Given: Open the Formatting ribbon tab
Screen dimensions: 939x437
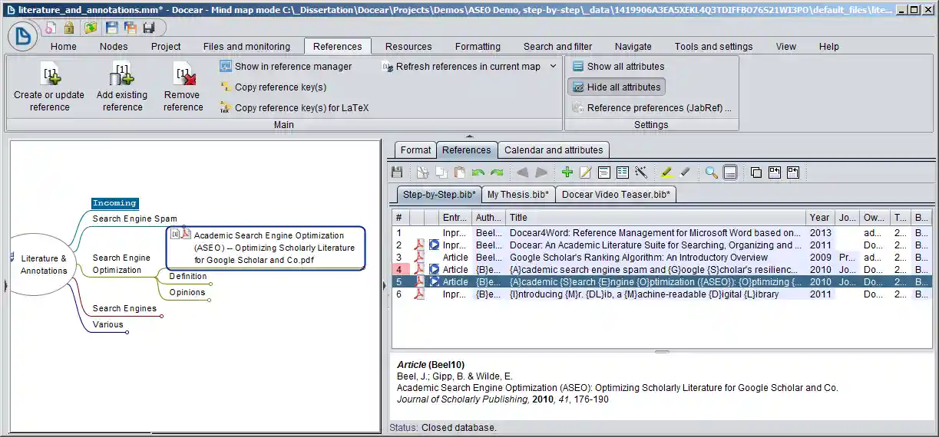Looking at the screenshot, I should [x=477, y=46].
